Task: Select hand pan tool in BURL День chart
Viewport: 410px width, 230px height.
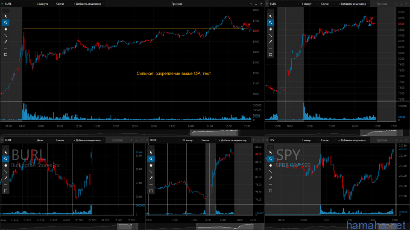Action: [6, 165]
